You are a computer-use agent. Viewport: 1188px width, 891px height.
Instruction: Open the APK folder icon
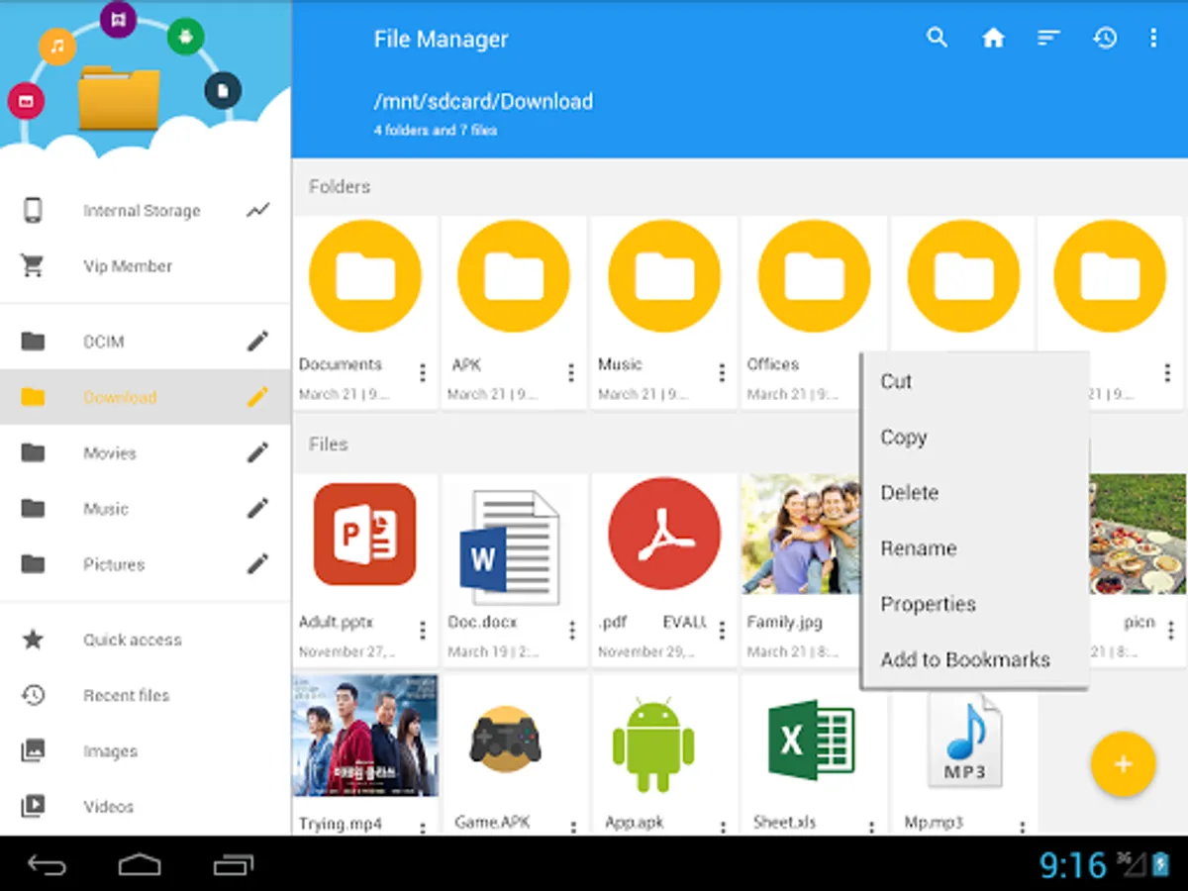point(514,277)
